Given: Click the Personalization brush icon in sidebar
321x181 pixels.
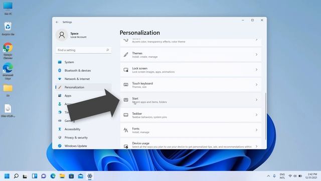Looking at the screenshot, I should click(x=60, y=87).
